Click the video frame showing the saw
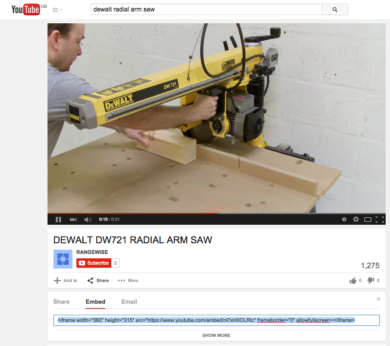 217,118
